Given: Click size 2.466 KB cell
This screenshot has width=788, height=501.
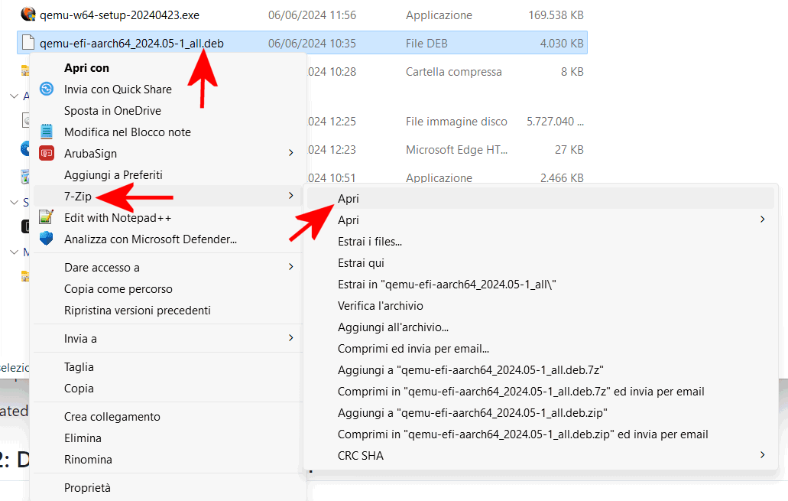Looking at the screenshot, I should point(562,178).
